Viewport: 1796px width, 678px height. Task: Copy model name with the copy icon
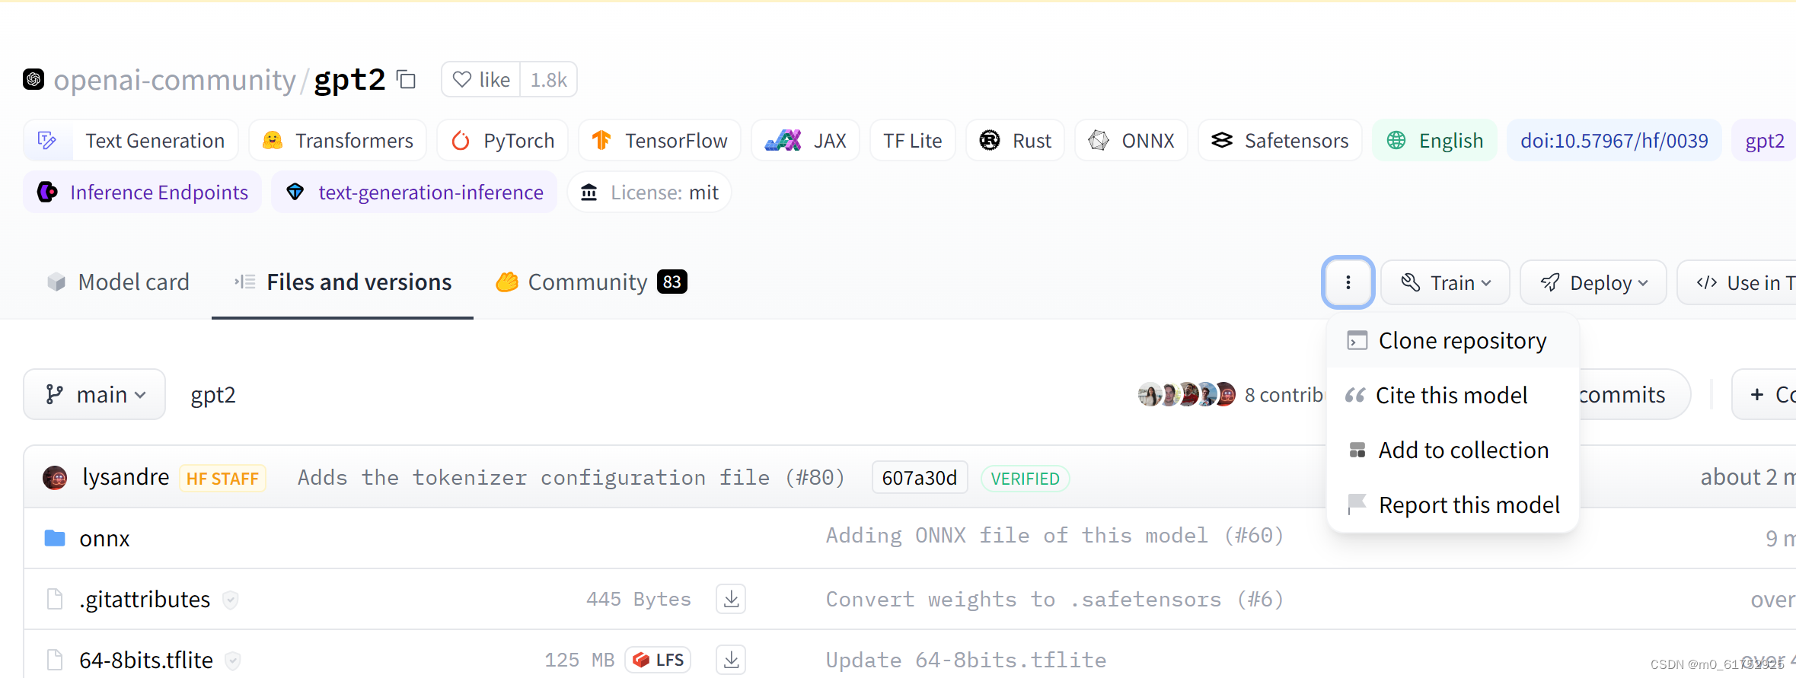(x=407, y=79)
